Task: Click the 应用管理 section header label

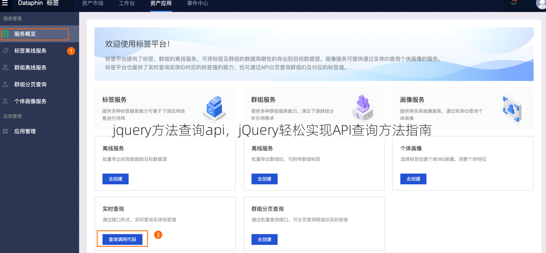Action: (x=12, y=116)
